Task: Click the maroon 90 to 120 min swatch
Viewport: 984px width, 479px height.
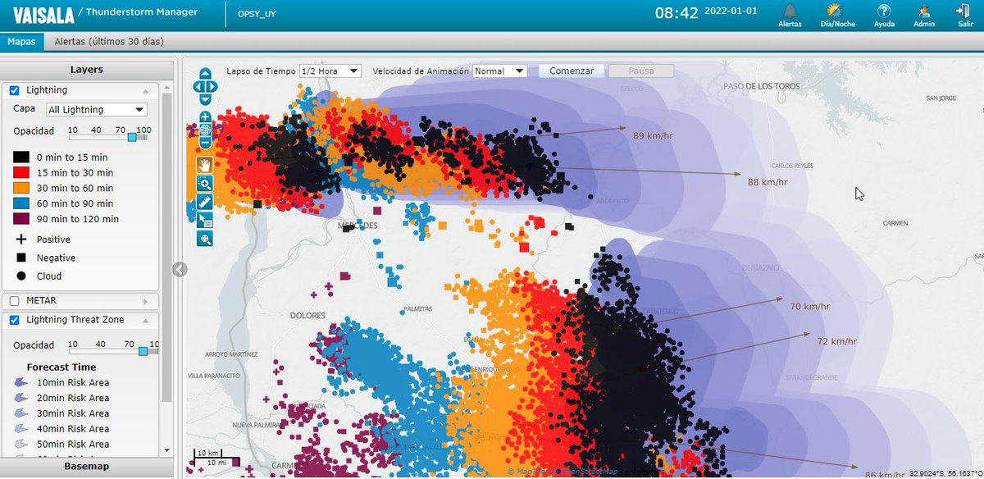Action: (21, 219)
